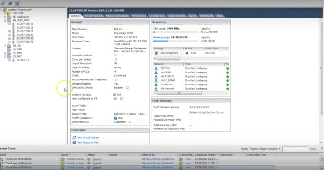Image resolution: width=324 pixels, height=170 pixels.
Task: Select host 10.247.200.40 in the tree
Action: pyautogui.click(x=25, y=42)
